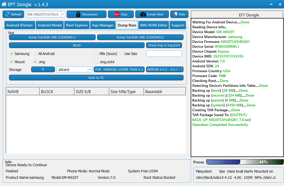This screenshot has width=284, height=186.
Task: Click the USB Disconnect icon
Action: pyautogui.click(x=78, y=14)
